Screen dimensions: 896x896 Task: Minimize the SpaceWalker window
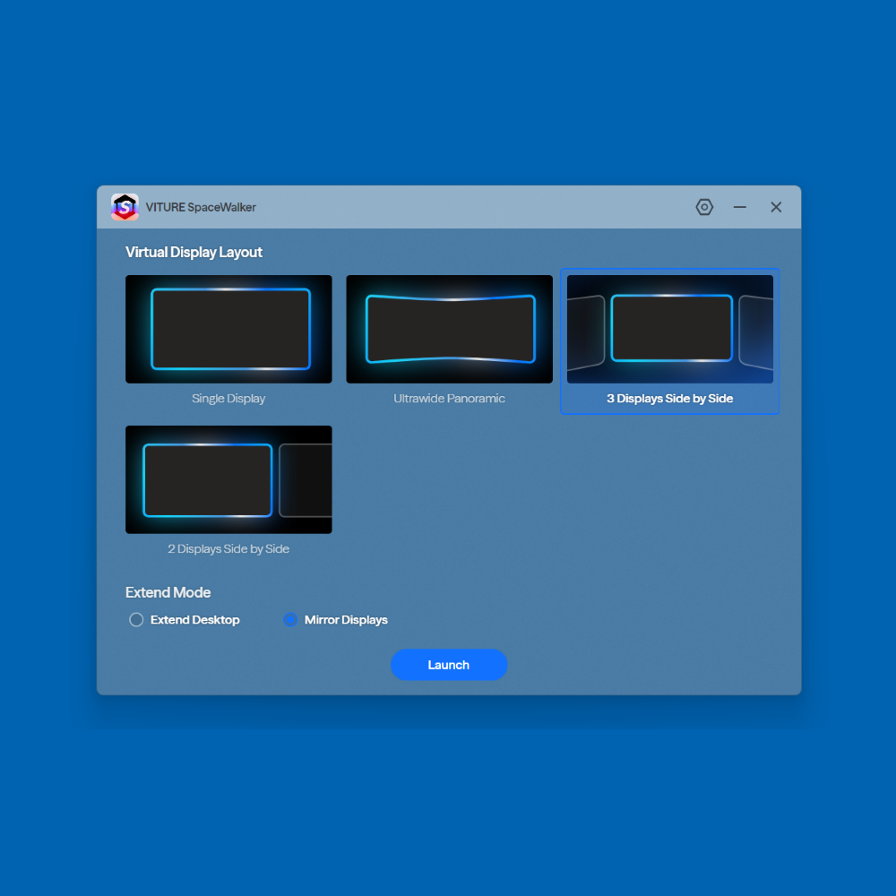pyautogui.click(x=739, y=207)
